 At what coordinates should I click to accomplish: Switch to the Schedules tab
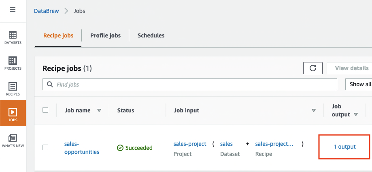point(151,35)
